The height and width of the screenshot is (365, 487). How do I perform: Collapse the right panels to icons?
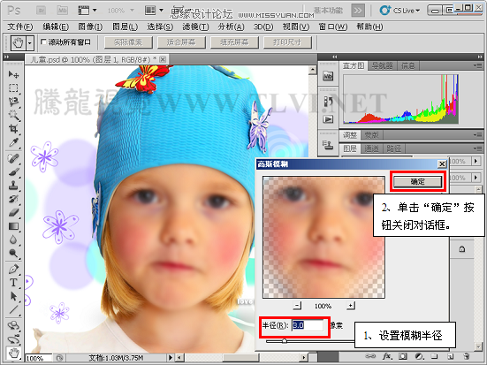click(480, 57)
